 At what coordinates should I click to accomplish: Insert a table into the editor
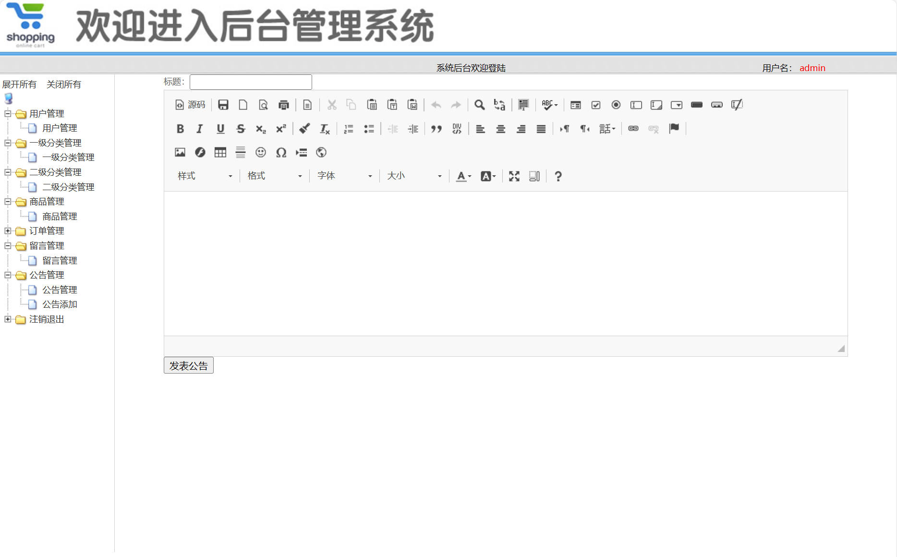click(x=220, y=152)
